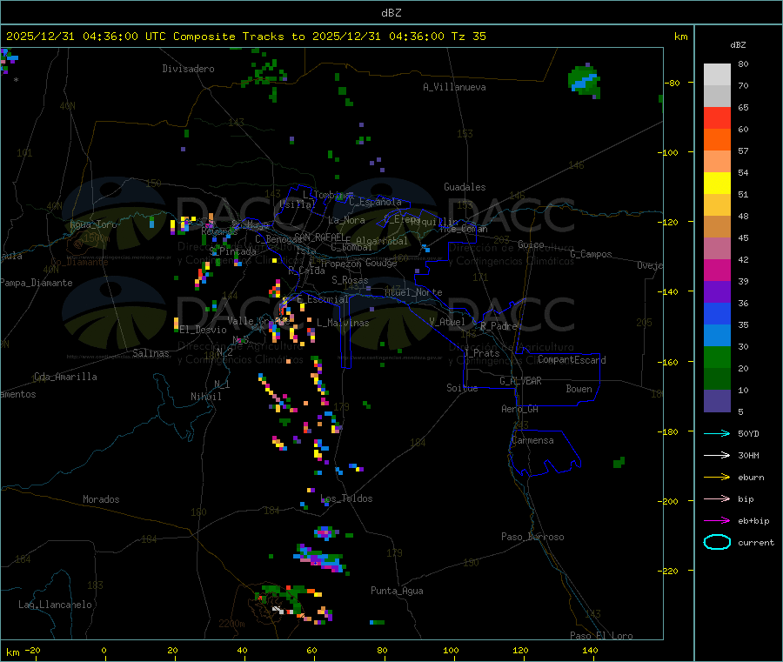This screenshot has width=783, height=662.
Task: Click the white 30HM arrow legend icon
Action: coord(717,455)
